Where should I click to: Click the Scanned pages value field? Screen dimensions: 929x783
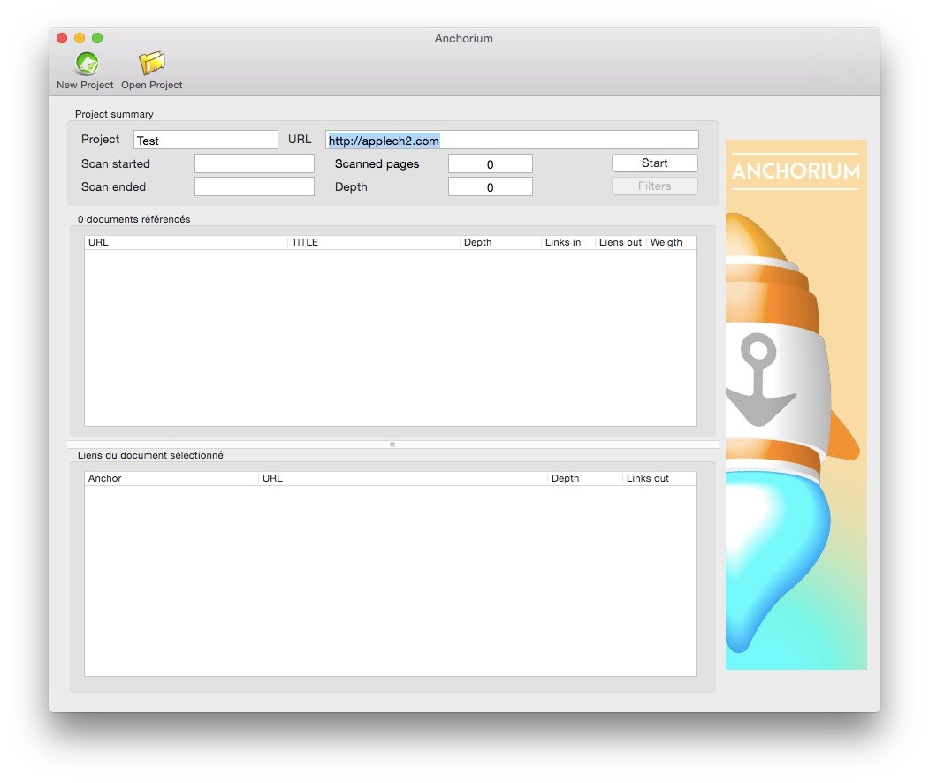point(490,163)
